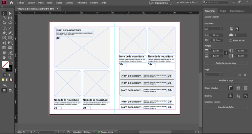
Task: Select the Zoom magnifier tool
Action: tap(10, 57)
